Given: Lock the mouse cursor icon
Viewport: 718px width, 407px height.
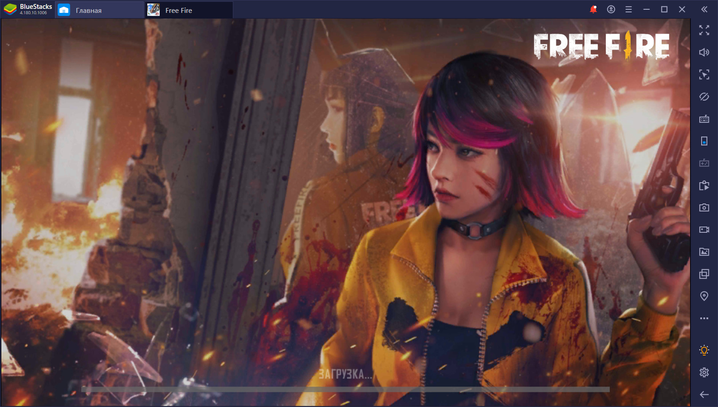Looking at the screenshot, I should coord(704,74).
